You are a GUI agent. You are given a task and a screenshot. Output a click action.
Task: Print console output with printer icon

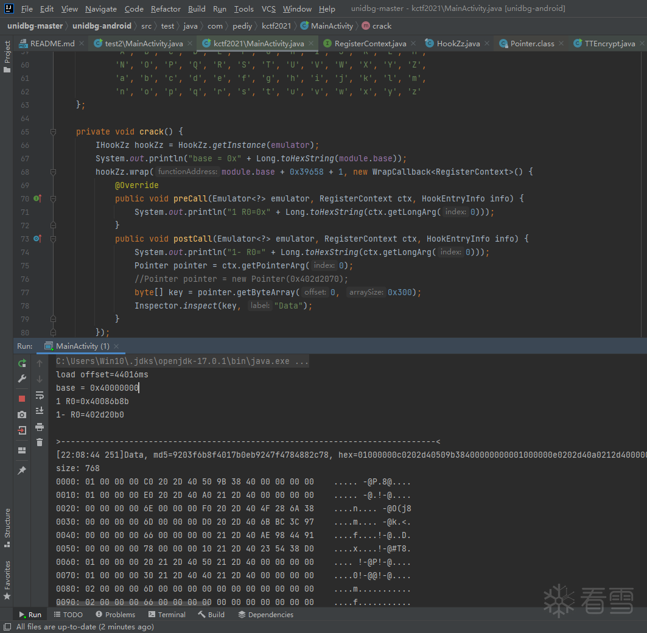coord(40,427)
